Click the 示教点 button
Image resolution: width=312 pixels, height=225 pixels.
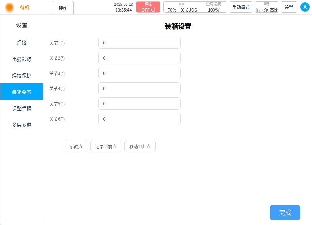click(x=76, y=146)
